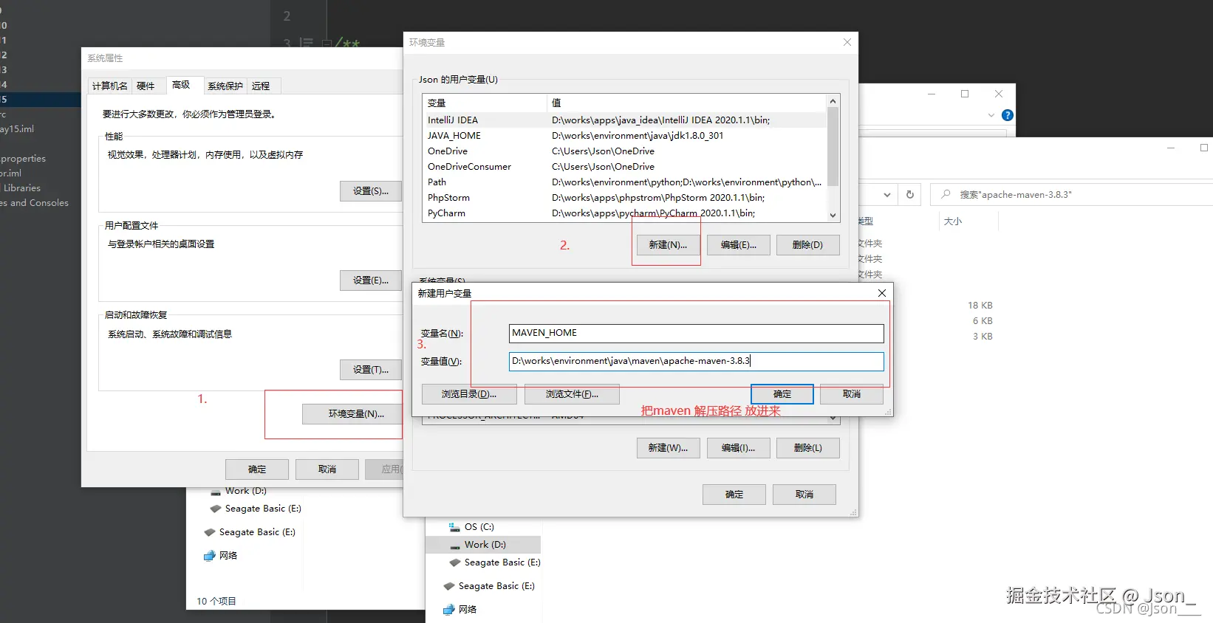The height and width of the screenshot is (623, 1213).
Task: Click 取消 in 系统属性 window
Action: (327, 469)
